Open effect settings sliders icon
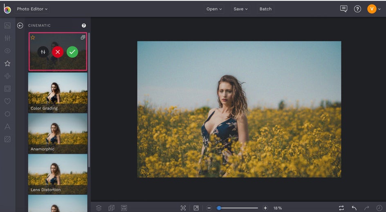 (x=43, y=52)
